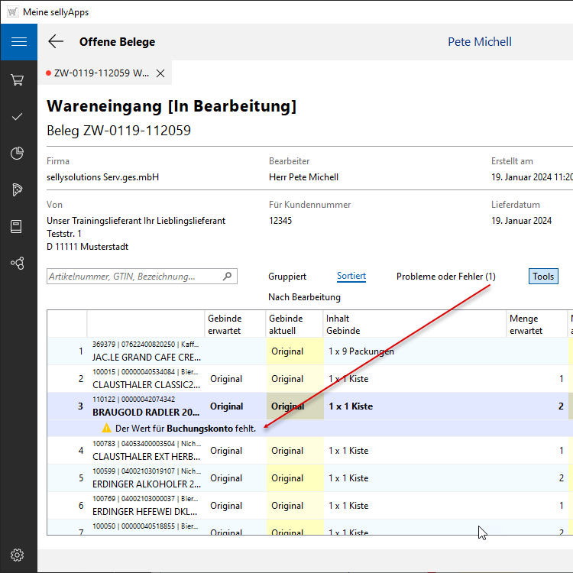Go back with the left arrow

point(56,42)
